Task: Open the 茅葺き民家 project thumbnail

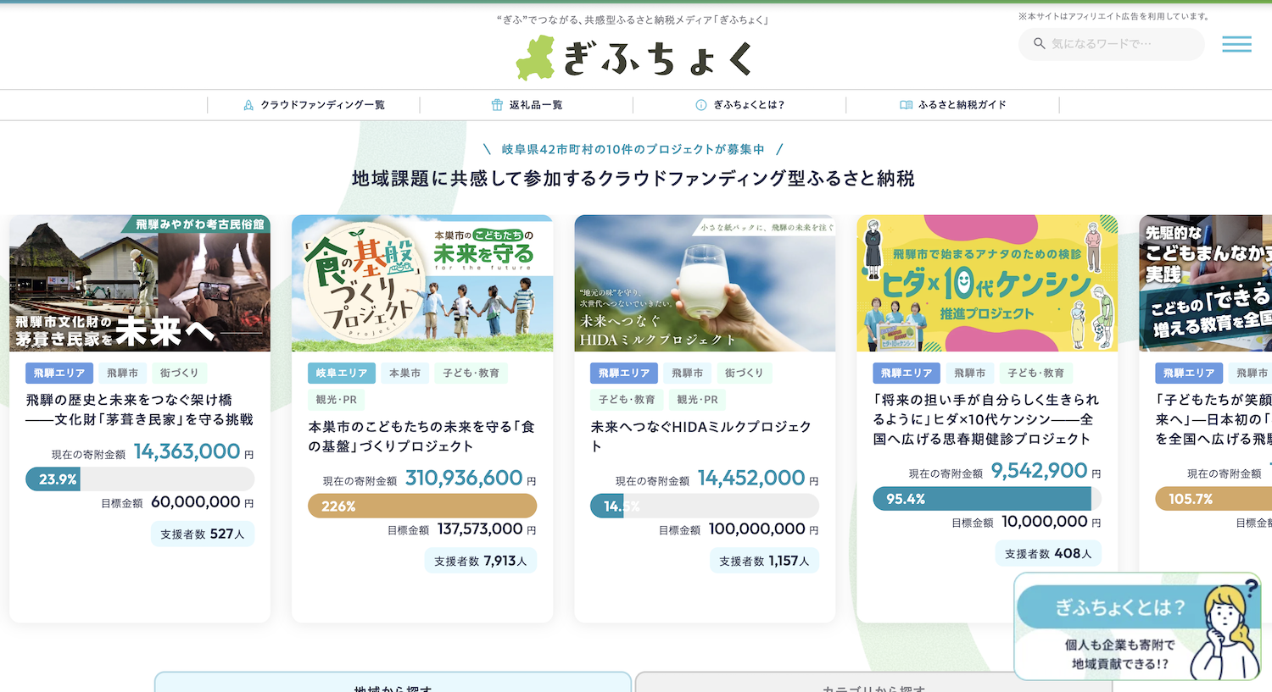Action: click(x=140, y=283)
